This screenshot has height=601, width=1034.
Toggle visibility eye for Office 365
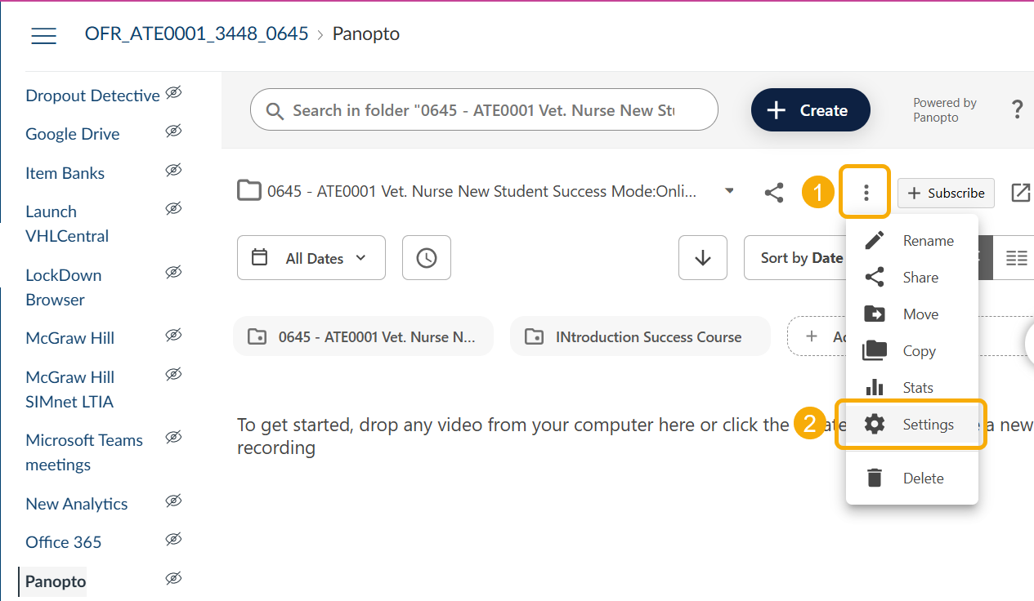[173, 540]
